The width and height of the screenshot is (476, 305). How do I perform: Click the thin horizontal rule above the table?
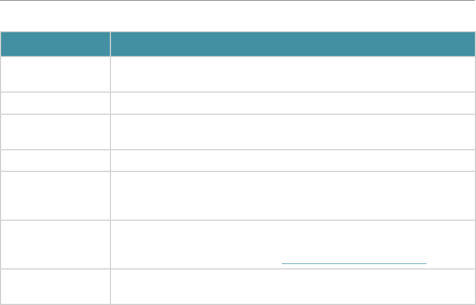[x=238, y=1]
